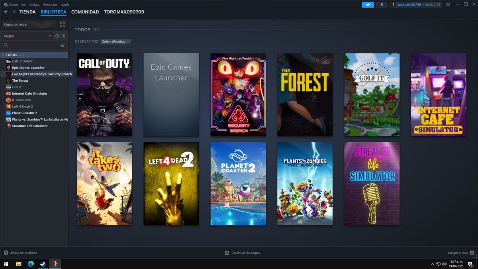This screenshot has width=478, height=269.
Task: Open Planet Coaster 2 cover tile
Action: pos(238,184)
